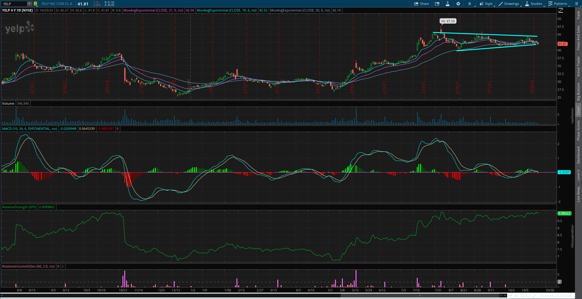Click the 2 marker on relative volume axis
The width and height of the screenshot is (582, 299).
point(560,282)
